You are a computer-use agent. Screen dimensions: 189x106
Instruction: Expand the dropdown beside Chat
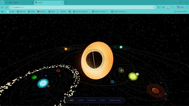click(x=187, y=7)
